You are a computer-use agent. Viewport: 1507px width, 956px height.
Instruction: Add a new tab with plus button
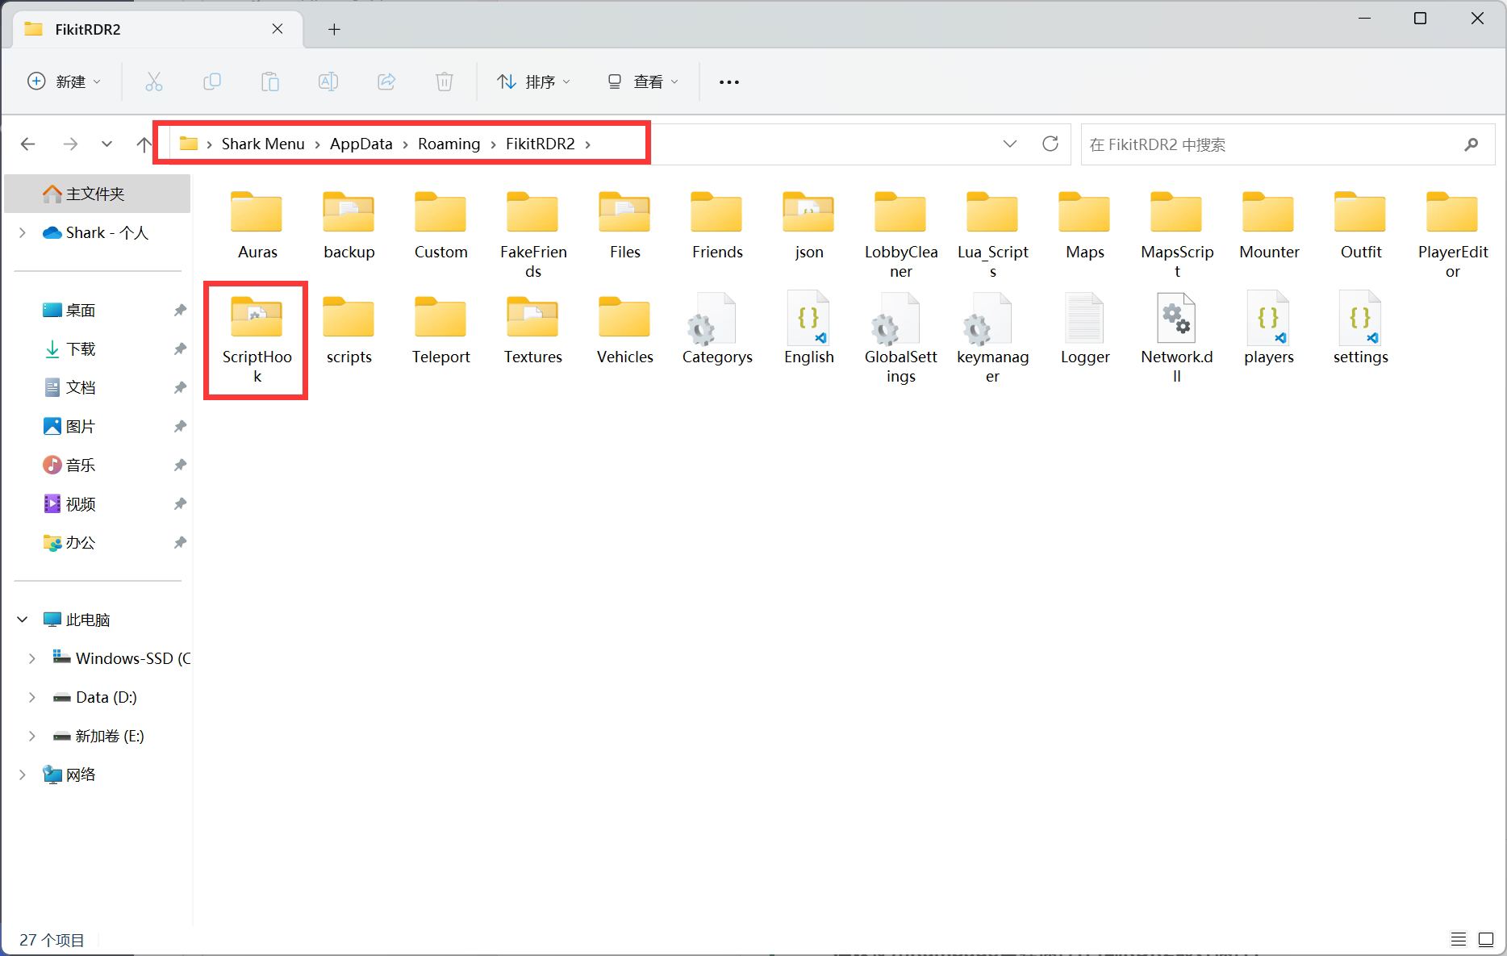coord(334,30)
